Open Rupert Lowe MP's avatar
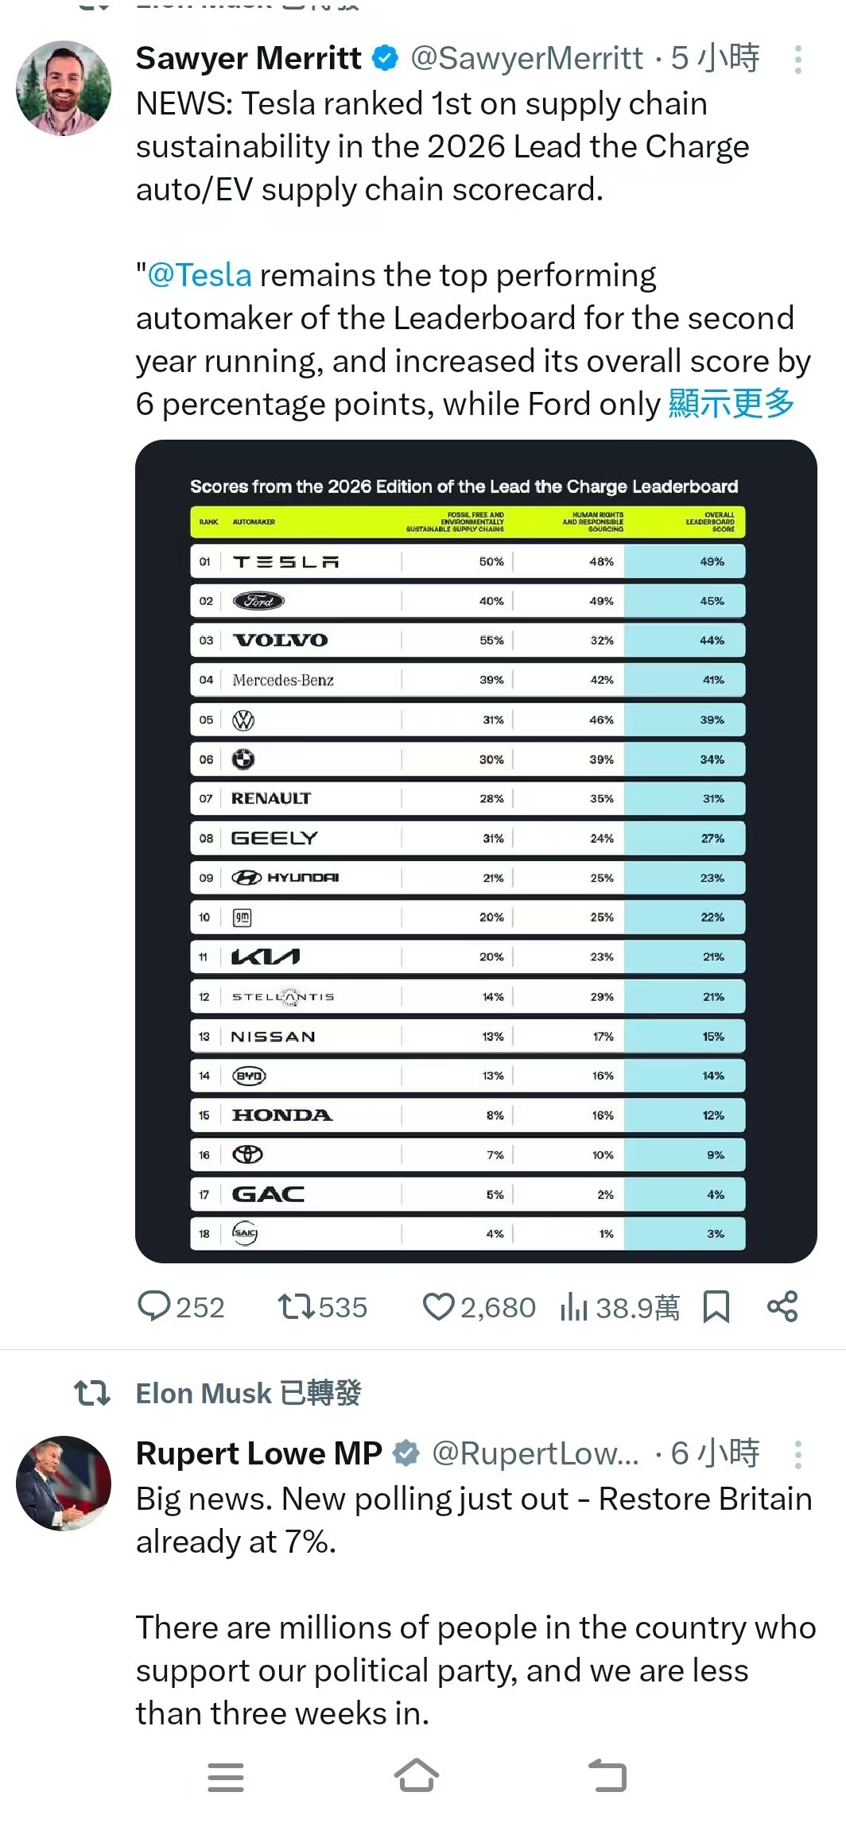 coord(64,1483)
